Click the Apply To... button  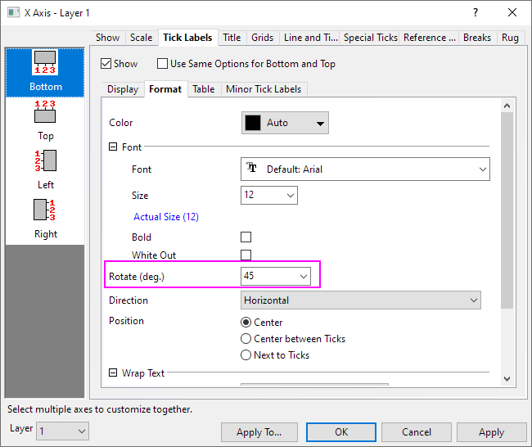(259, 432)
